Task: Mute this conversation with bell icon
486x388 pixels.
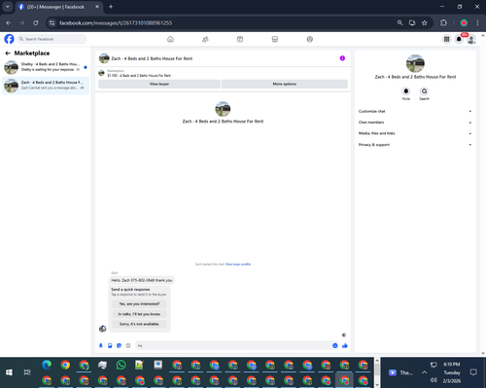Action: pyautogui.click(x=406, y=91)
